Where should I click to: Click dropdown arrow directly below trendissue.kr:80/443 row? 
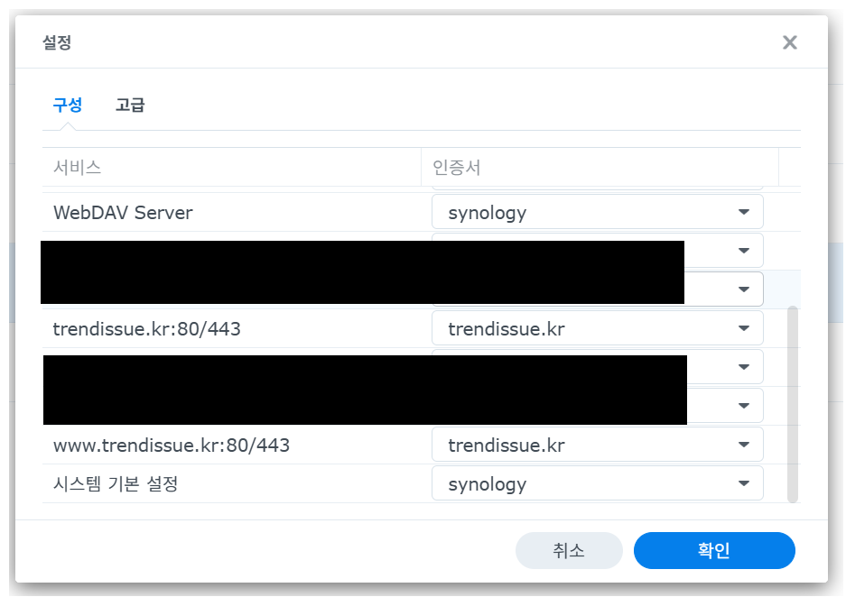tap(743, 367)
